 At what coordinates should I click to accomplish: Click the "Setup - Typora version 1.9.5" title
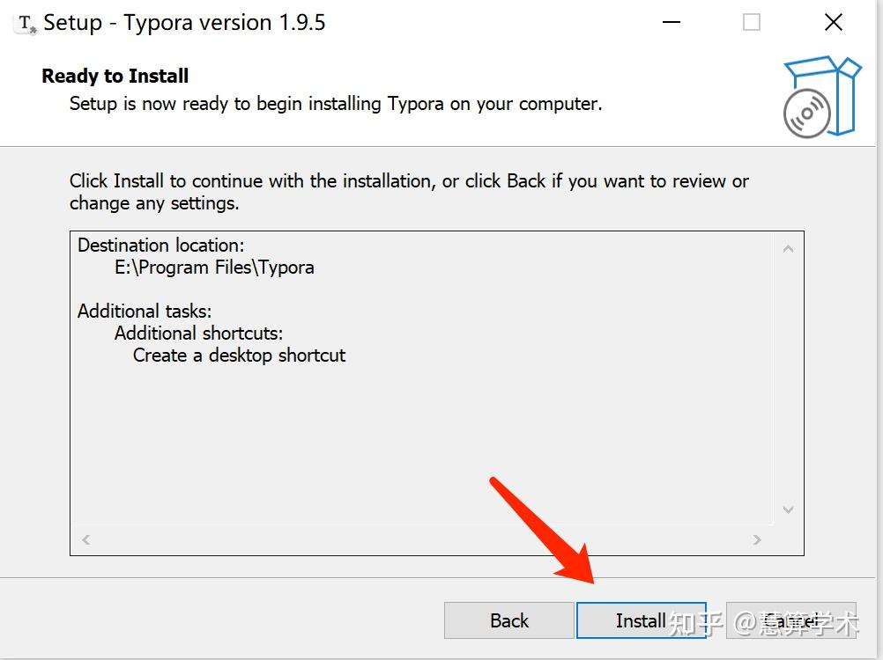184,23
